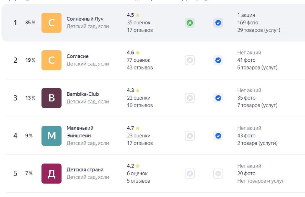This screenshot has height=197, width=305.
Task: Click the 43 отзывов count for Согласие
Action: pyautogui.click(x=140, y=67)
